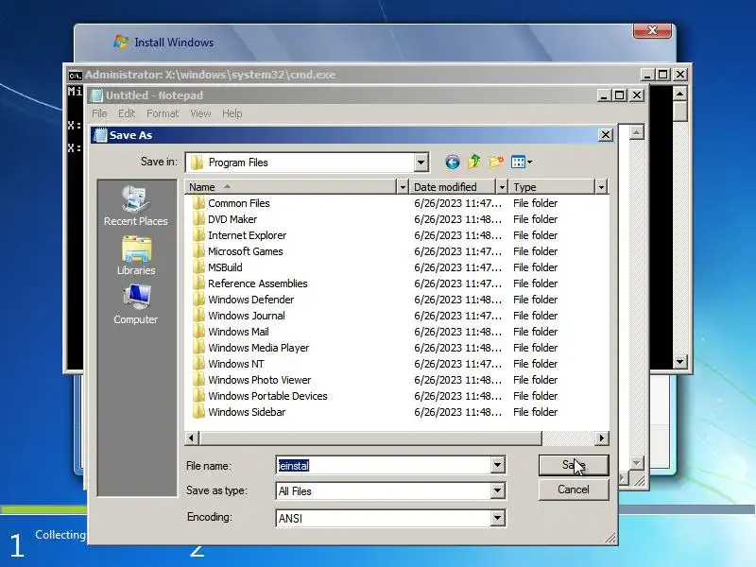Image resolution: width=756 pixels, height=567 pixels.
Task: Click the Notepad icon in the title bar
Action: tap(97, 95)
